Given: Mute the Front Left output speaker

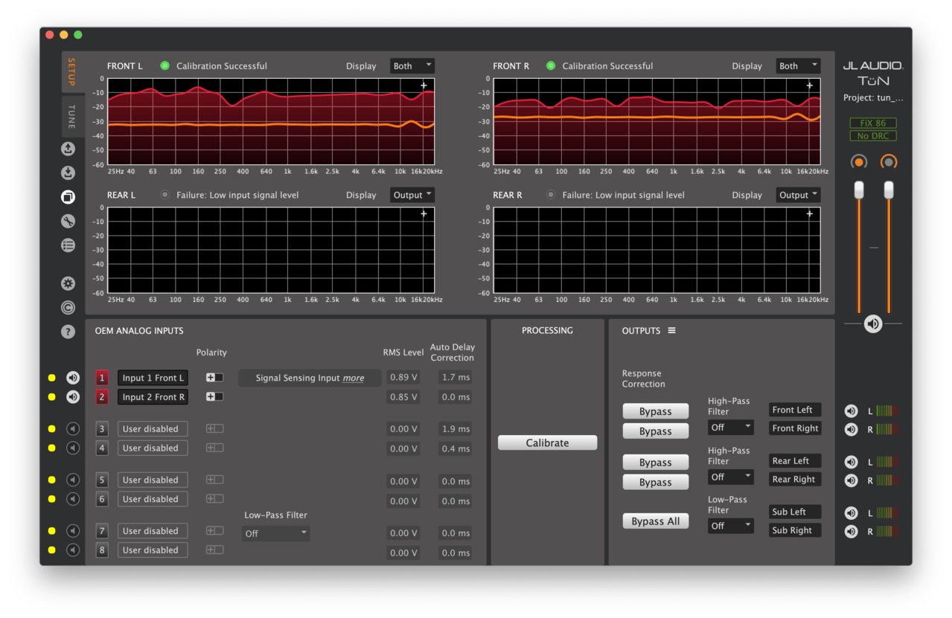Looking at the screenshot, I should click(851, 411).
